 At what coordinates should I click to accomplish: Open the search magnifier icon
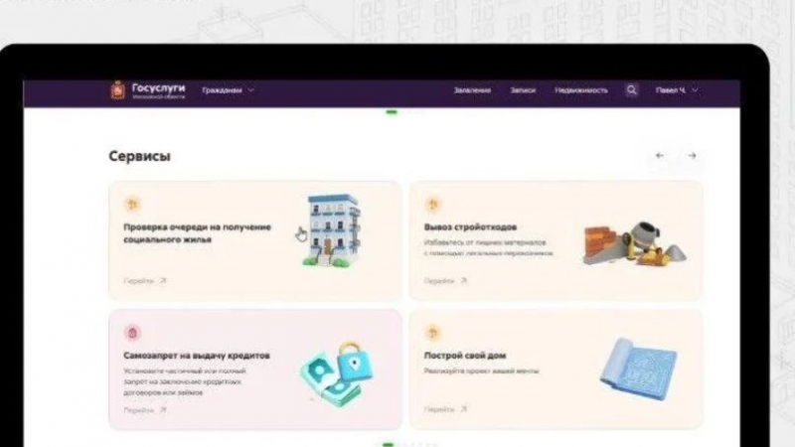[x=631, y=90]
